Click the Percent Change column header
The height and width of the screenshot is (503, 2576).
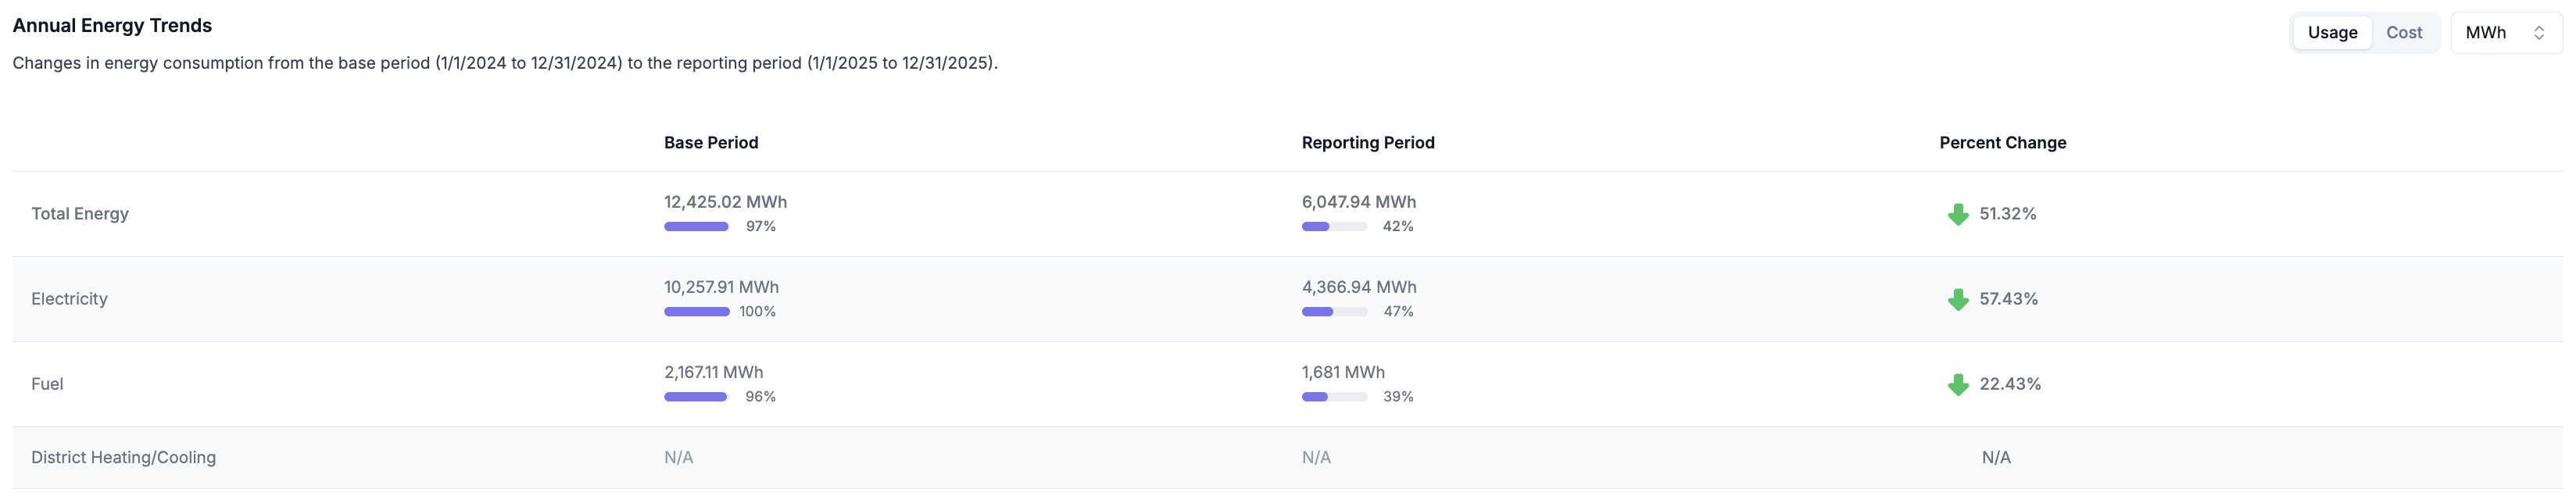(2002, 143)
